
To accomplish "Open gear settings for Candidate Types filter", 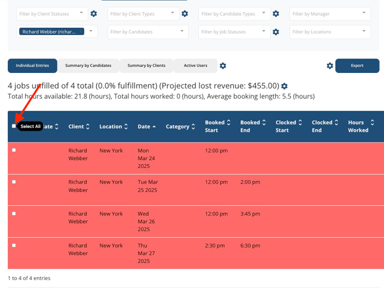I will [x=276, y=14].
